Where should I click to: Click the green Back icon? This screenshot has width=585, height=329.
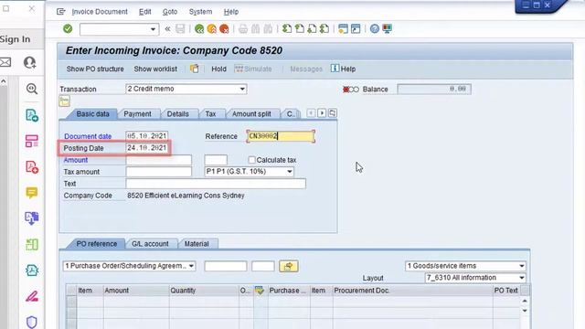click(199, 28)
